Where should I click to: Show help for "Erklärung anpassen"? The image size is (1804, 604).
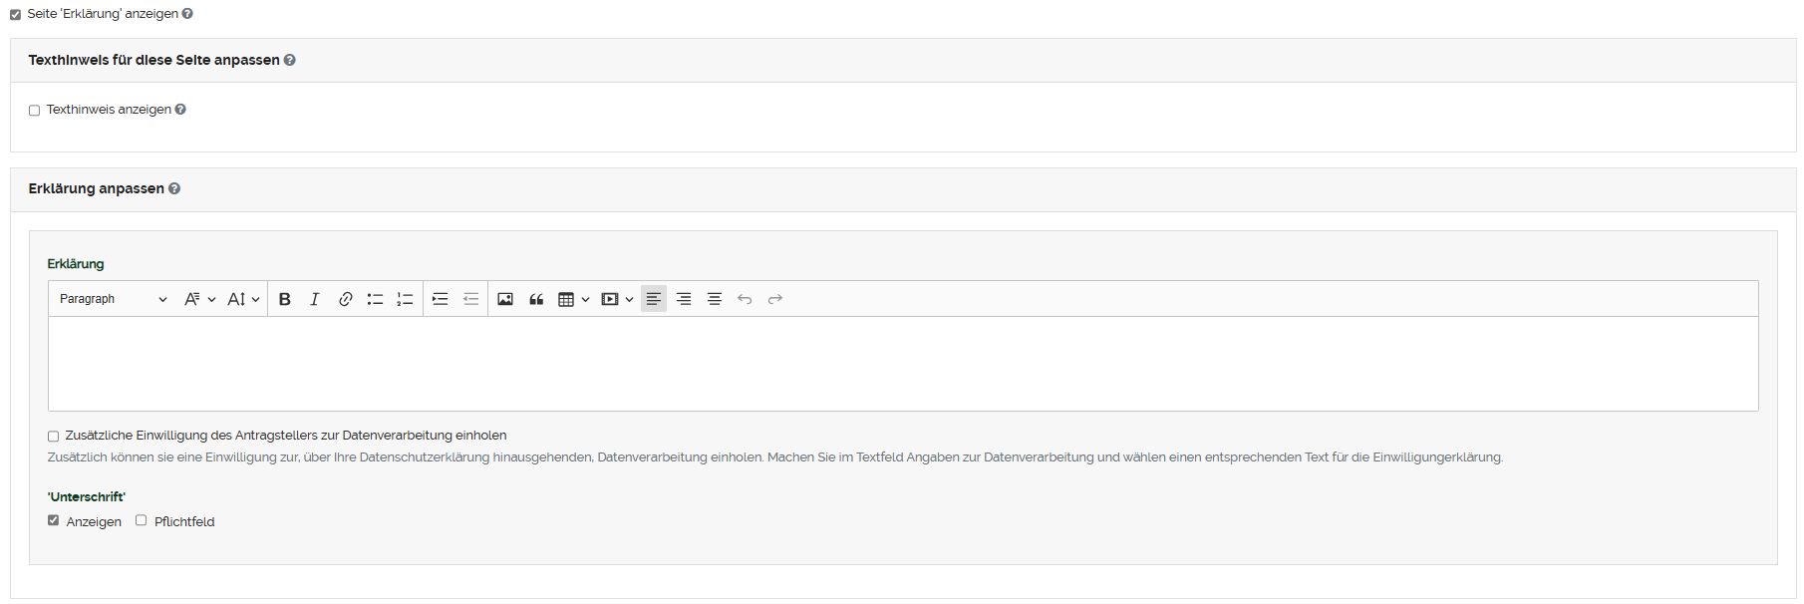[x=174, y=188]
